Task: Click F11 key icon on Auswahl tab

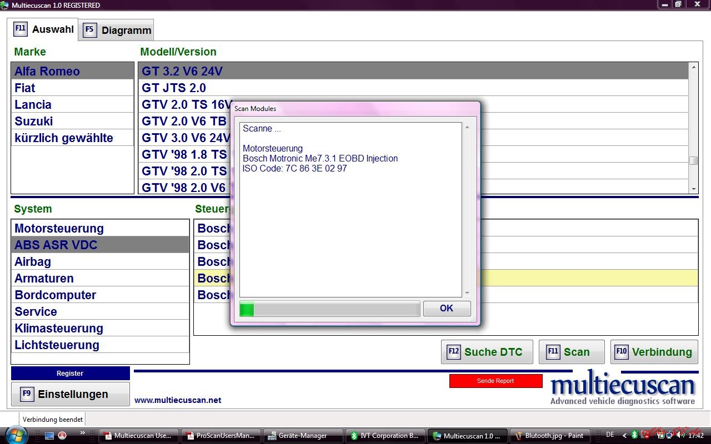Action: coord(21,29)
